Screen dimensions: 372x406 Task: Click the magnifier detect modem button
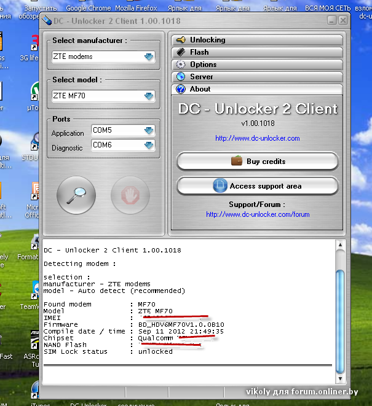pyautogui.click(x=76, y=195)
